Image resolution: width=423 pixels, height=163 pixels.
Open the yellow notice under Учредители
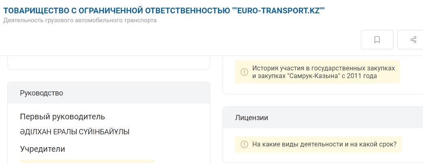pos(87,161)
